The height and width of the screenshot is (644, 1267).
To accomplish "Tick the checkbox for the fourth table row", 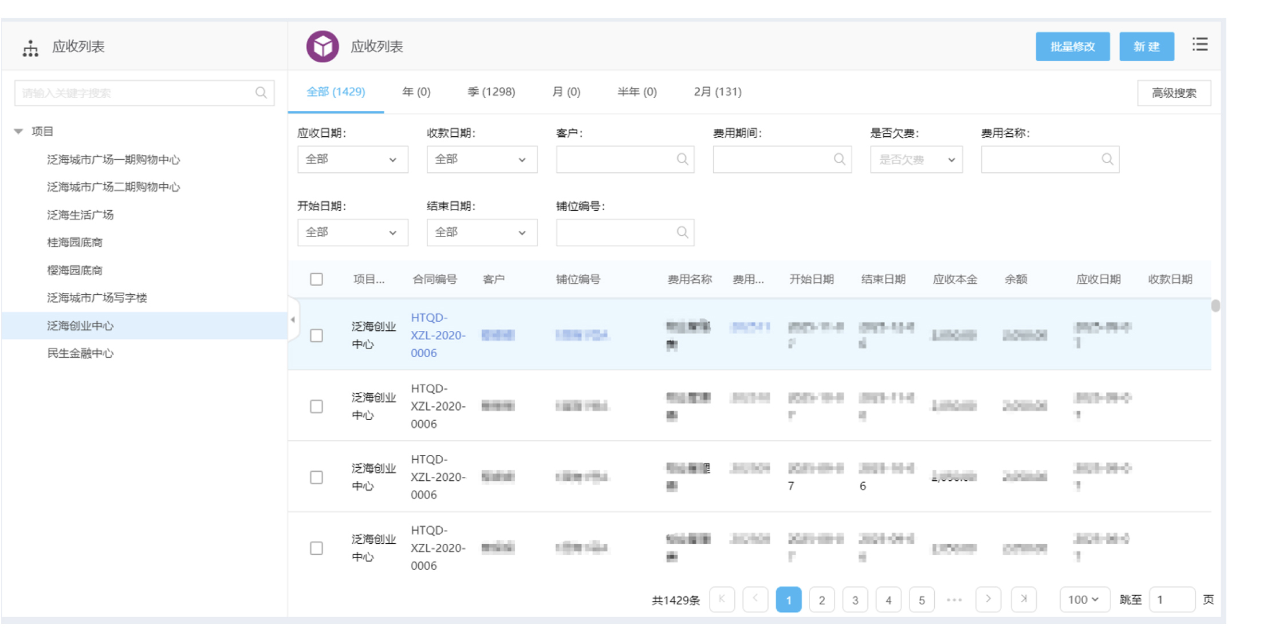I will 316,548.
